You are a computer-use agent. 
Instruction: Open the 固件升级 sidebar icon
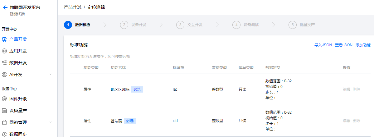click(x=4, y=99)
